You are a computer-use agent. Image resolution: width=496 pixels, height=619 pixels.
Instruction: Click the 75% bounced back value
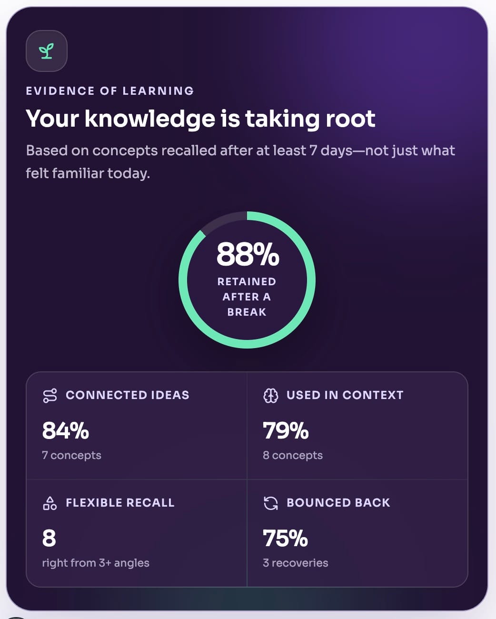[x=286, y=538]
